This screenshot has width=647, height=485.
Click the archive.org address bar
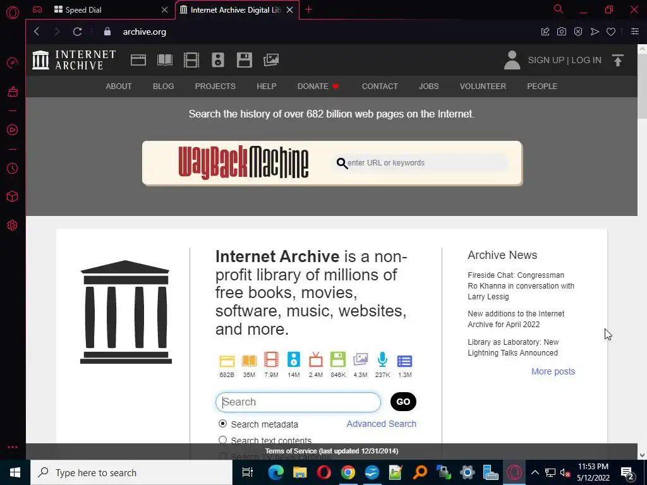[x=145, y=32]
